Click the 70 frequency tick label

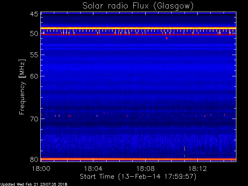coord(34,119)
